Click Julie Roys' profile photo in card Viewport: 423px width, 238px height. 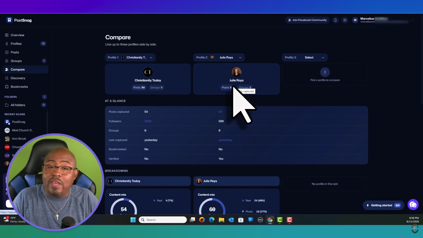point(236,72)
